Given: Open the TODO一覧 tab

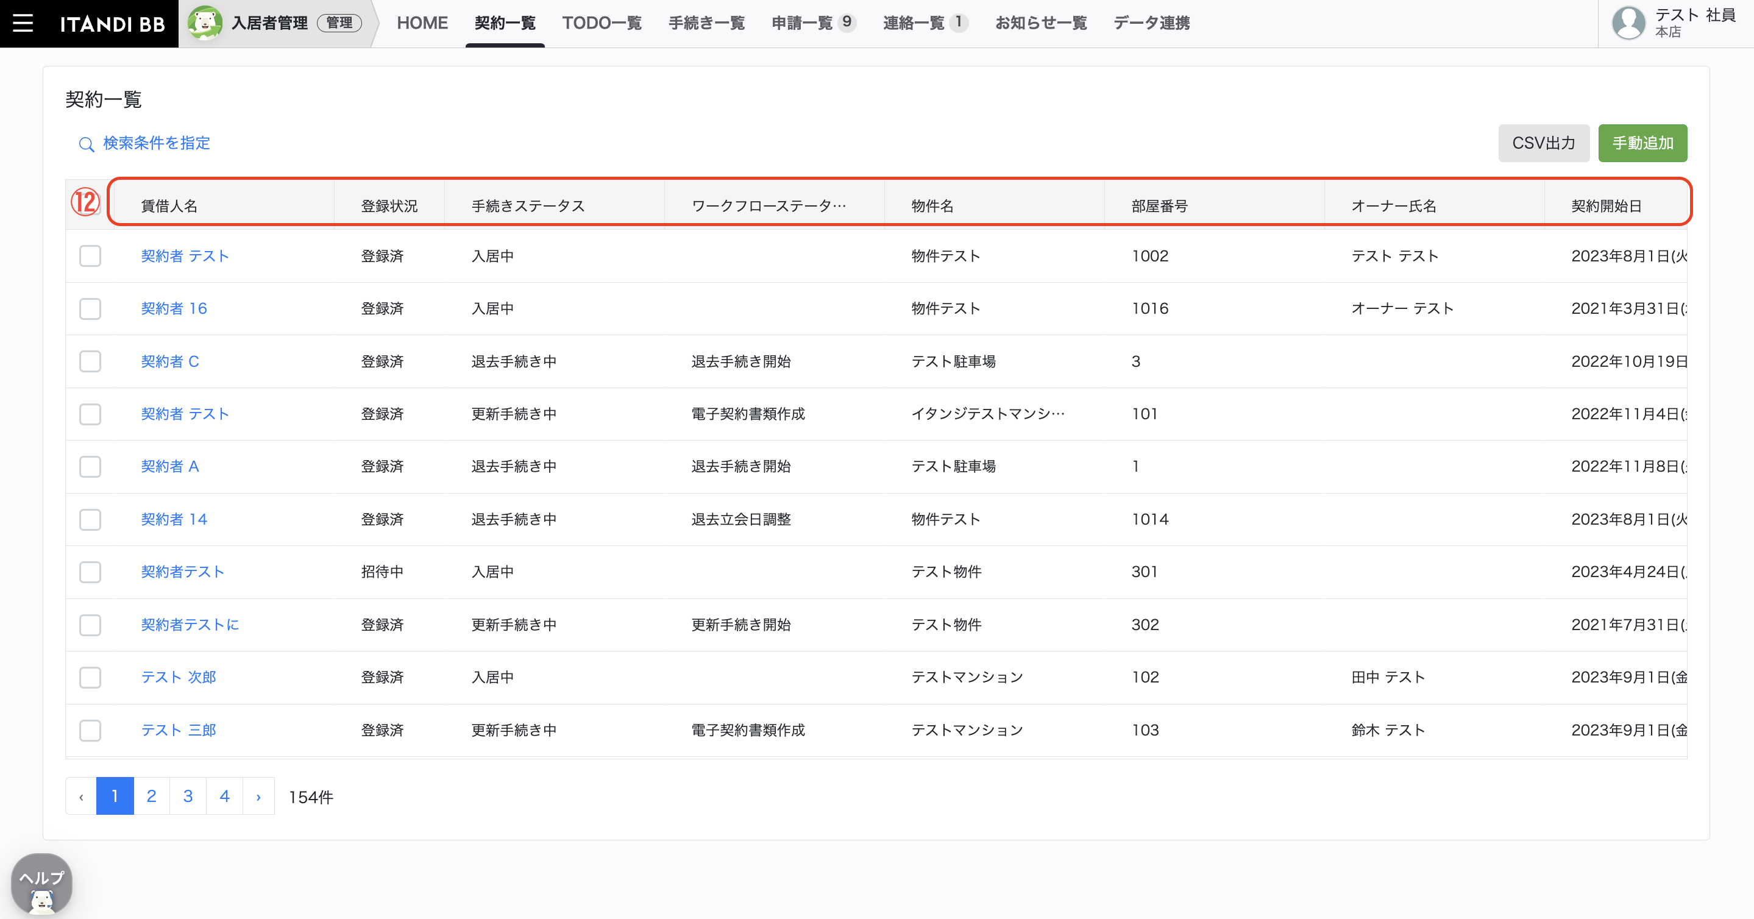Looking at the screenshot, I should [602, 23].
